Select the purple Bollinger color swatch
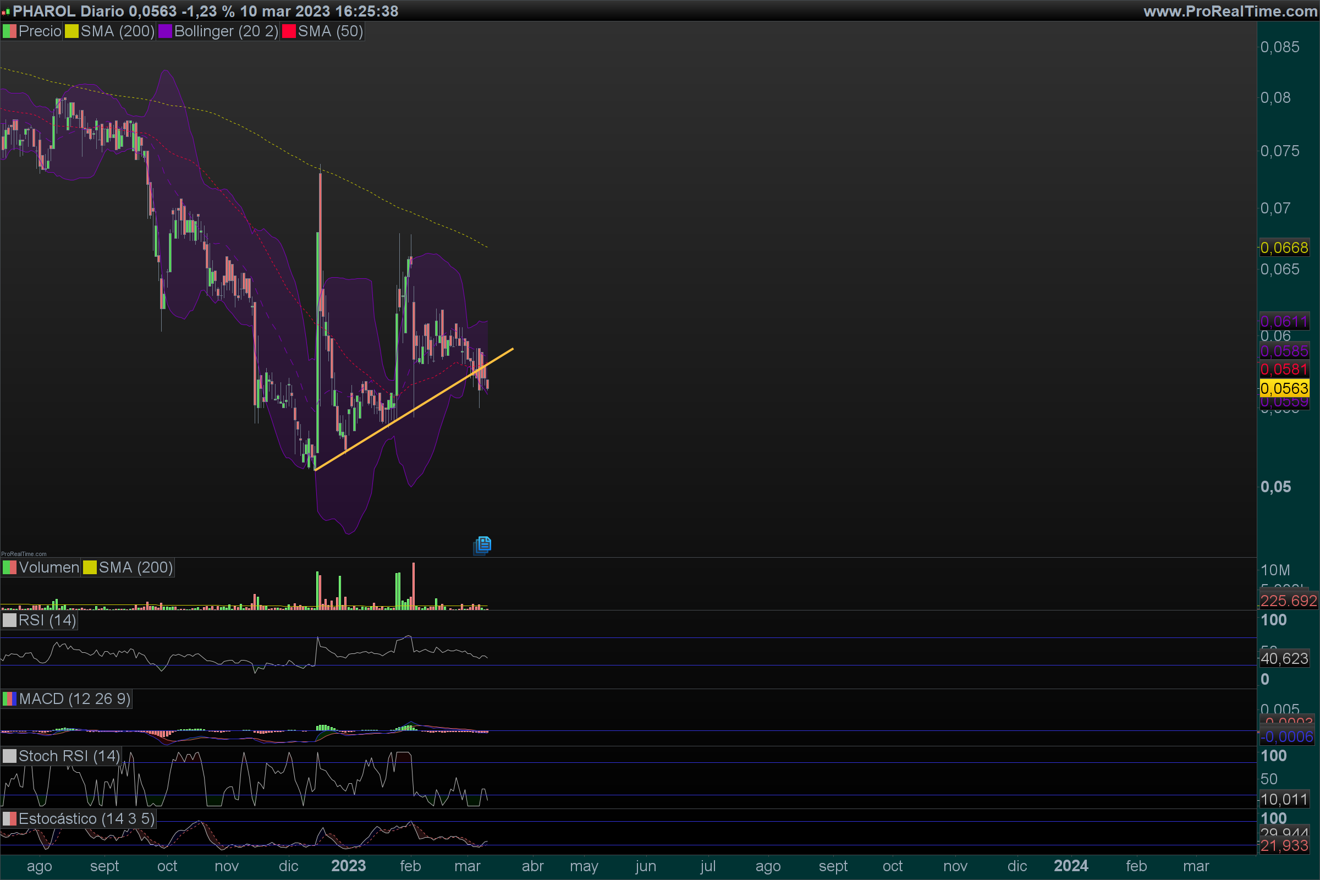This screenshot has height=880, width=1320. click(165, 31)
